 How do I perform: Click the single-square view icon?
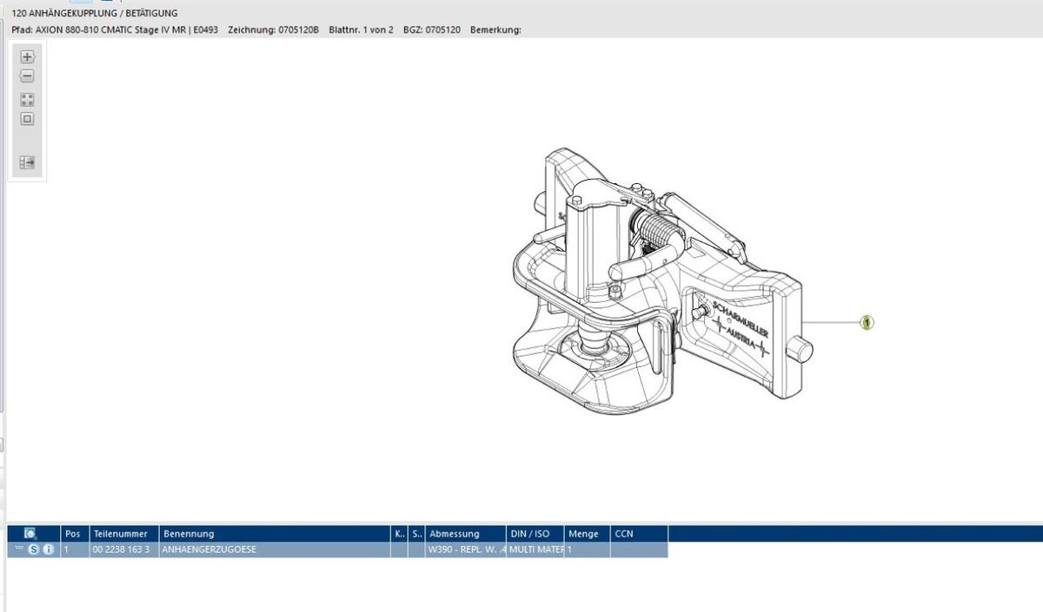pyautogui.click(x=27, y=119)
